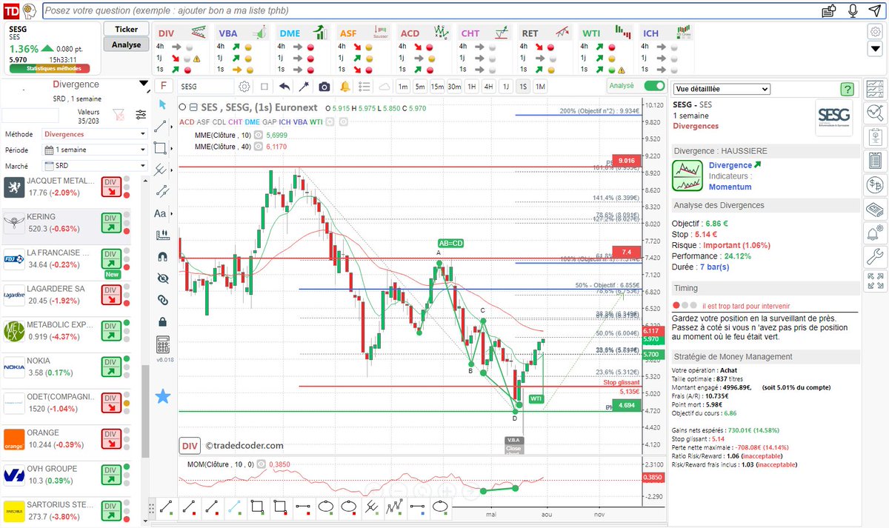Viewport: 889px width, 528px height.
Task: Click the paper plane send icon
Action: [x=874, y=10]
